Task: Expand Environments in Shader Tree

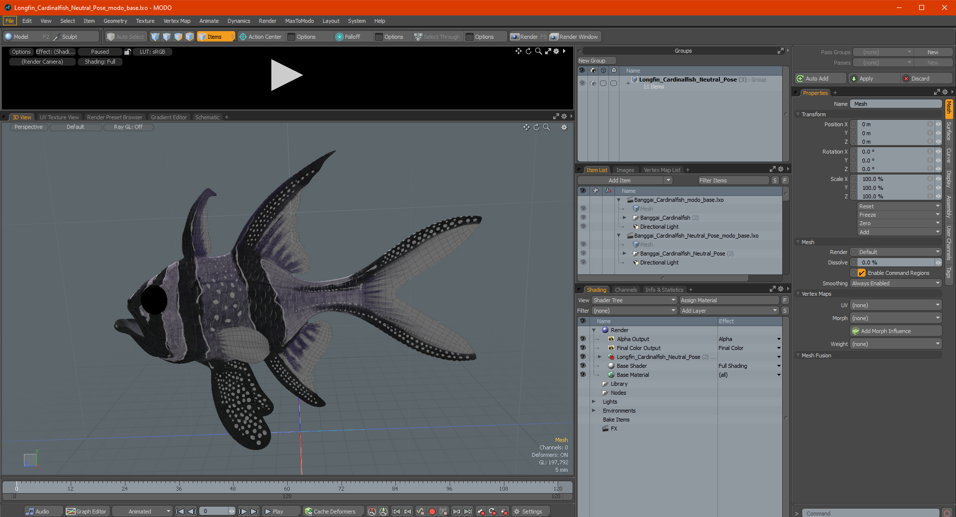Action: click(x=594, y=411)
